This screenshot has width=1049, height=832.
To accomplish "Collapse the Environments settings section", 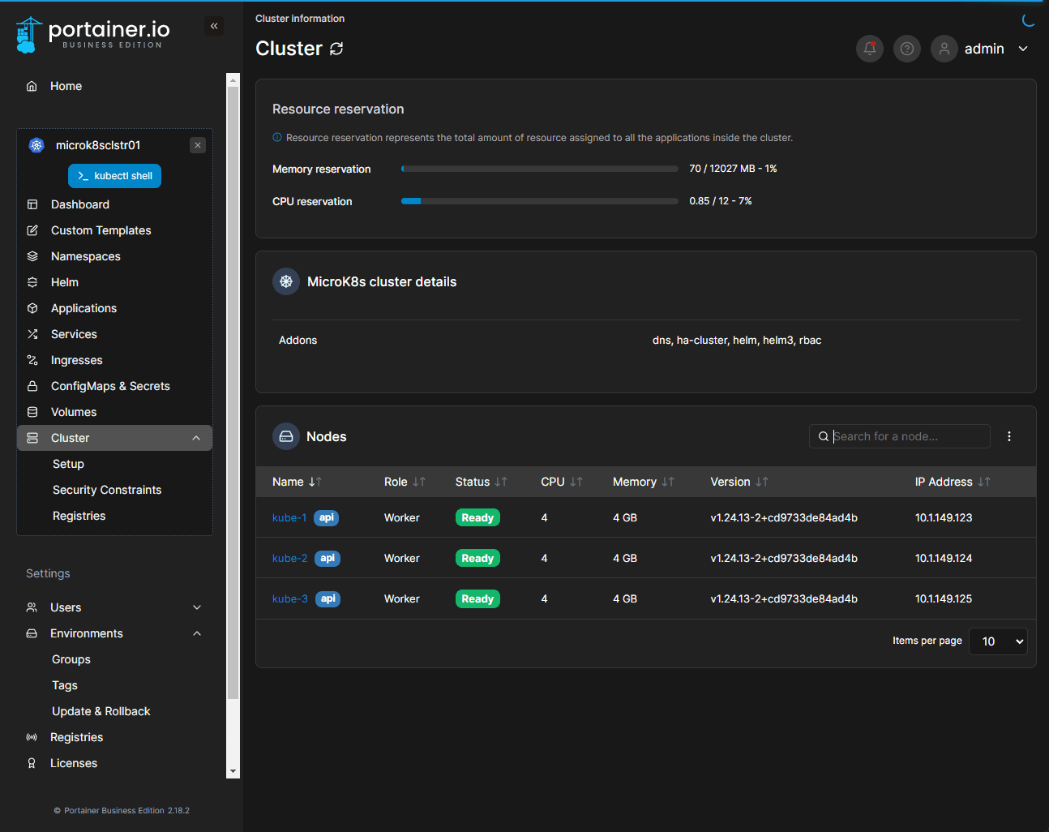I will pos(196,633).
